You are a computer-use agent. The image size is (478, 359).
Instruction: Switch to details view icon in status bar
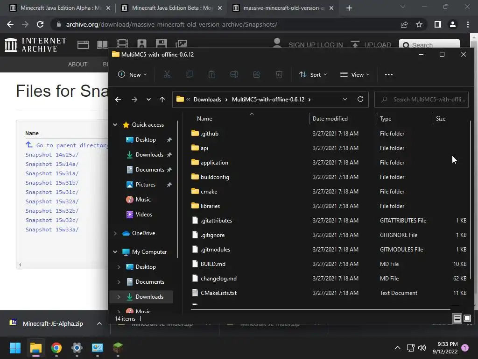pos(457,319)
